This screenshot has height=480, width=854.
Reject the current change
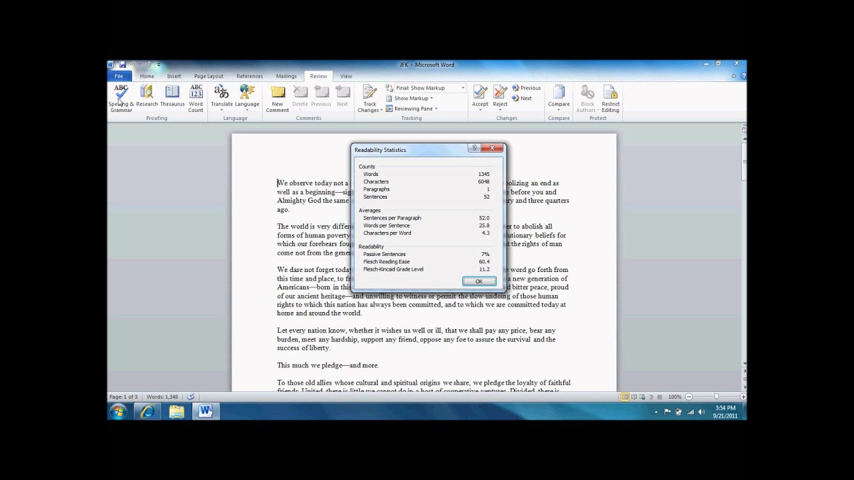500,98
